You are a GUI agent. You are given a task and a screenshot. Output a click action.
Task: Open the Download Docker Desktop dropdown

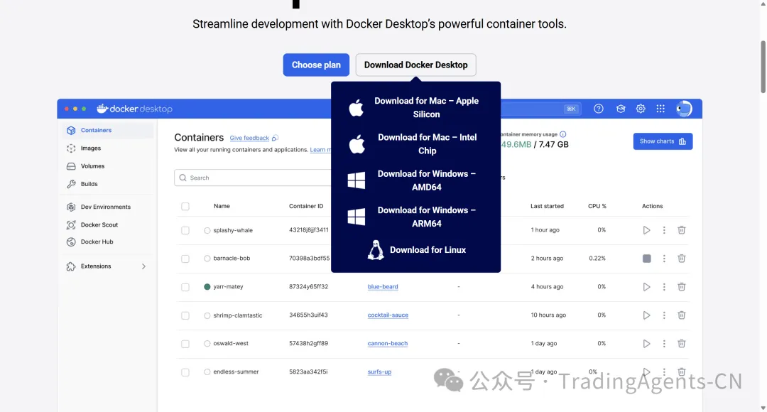pyautogui.click(x=415, y=65)
